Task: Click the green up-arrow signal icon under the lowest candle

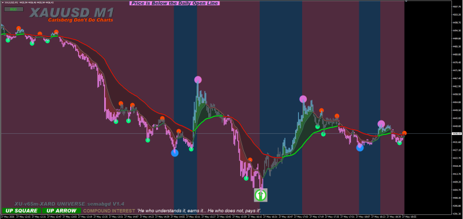Action: pos(261,195)
